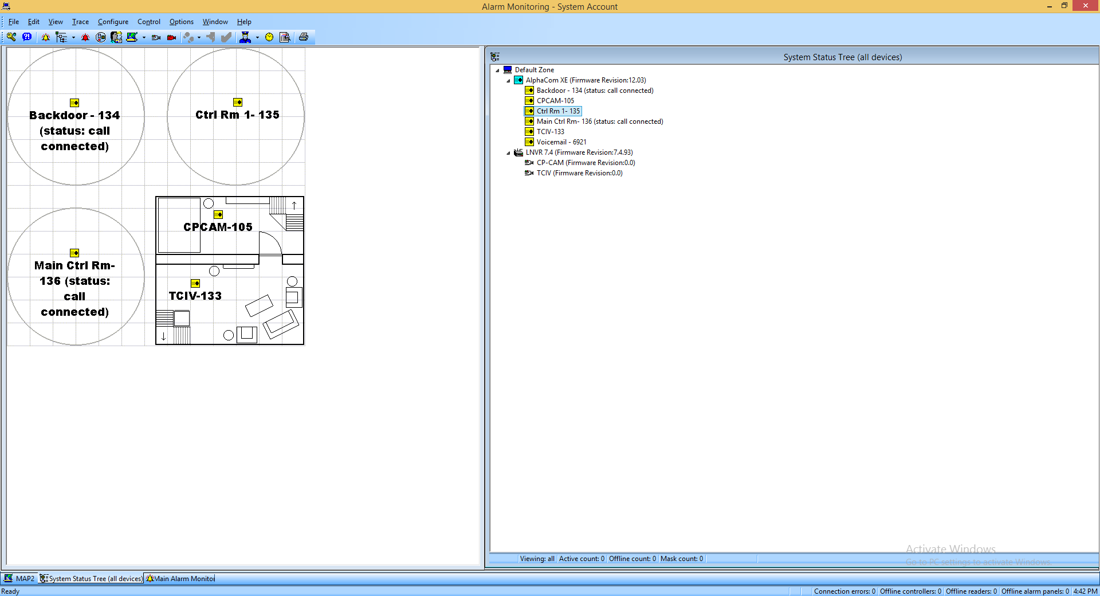Click the cardholder badge people icon
The height and width of the screenshot is (596, 1100).
(116, 37)
